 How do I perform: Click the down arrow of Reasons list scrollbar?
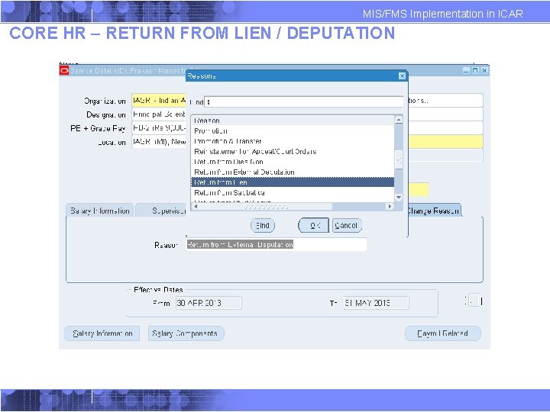pyautogui.click(x=399, y=198)
